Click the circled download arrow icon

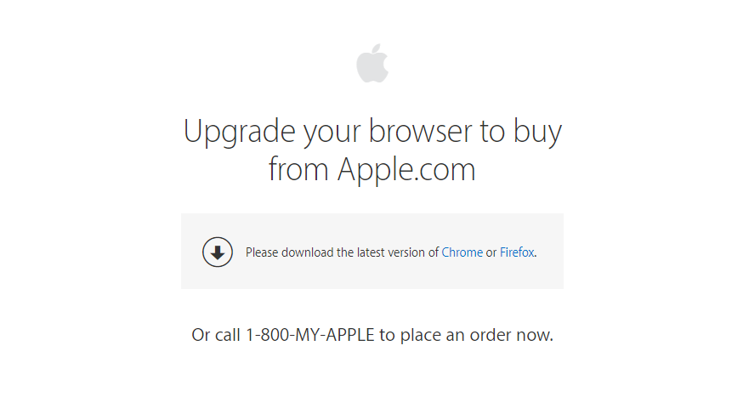218,252
